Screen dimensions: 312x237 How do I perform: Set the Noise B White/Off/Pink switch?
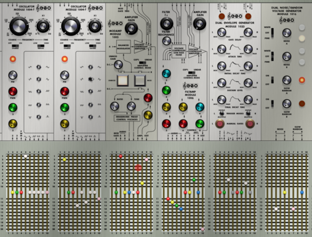272,56
